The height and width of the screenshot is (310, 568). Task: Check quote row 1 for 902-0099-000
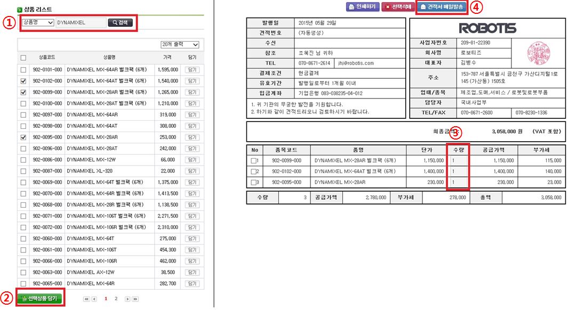[253, 161]
